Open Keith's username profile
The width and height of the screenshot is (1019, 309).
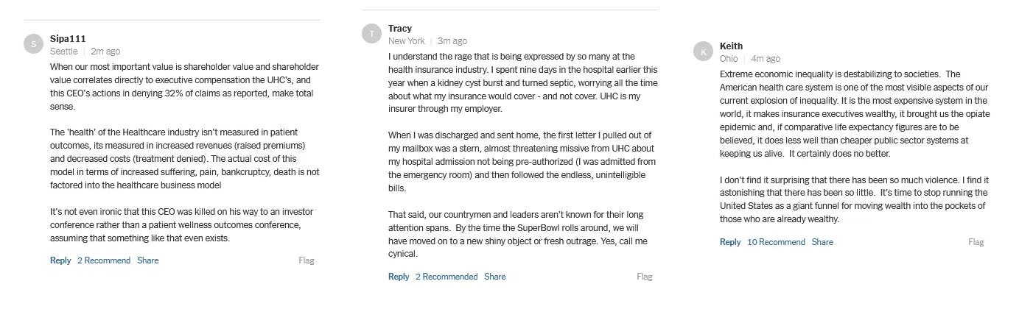point(731,46)
